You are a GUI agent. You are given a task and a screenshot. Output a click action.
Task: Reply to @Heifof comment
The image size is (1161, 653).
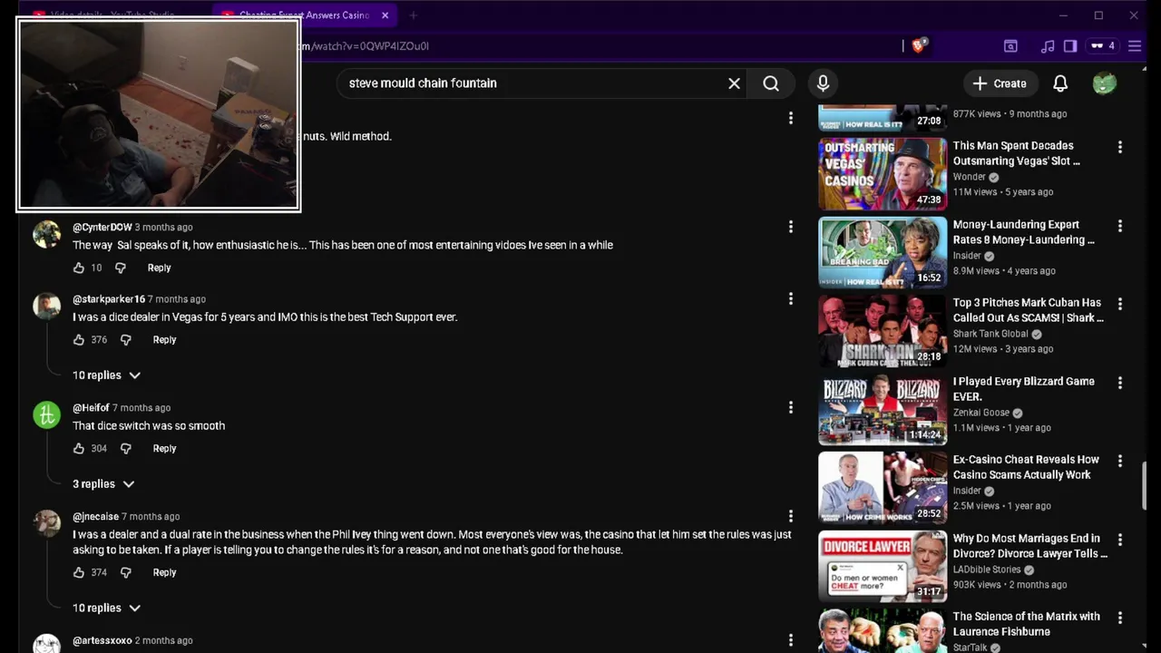coord(164,449)
